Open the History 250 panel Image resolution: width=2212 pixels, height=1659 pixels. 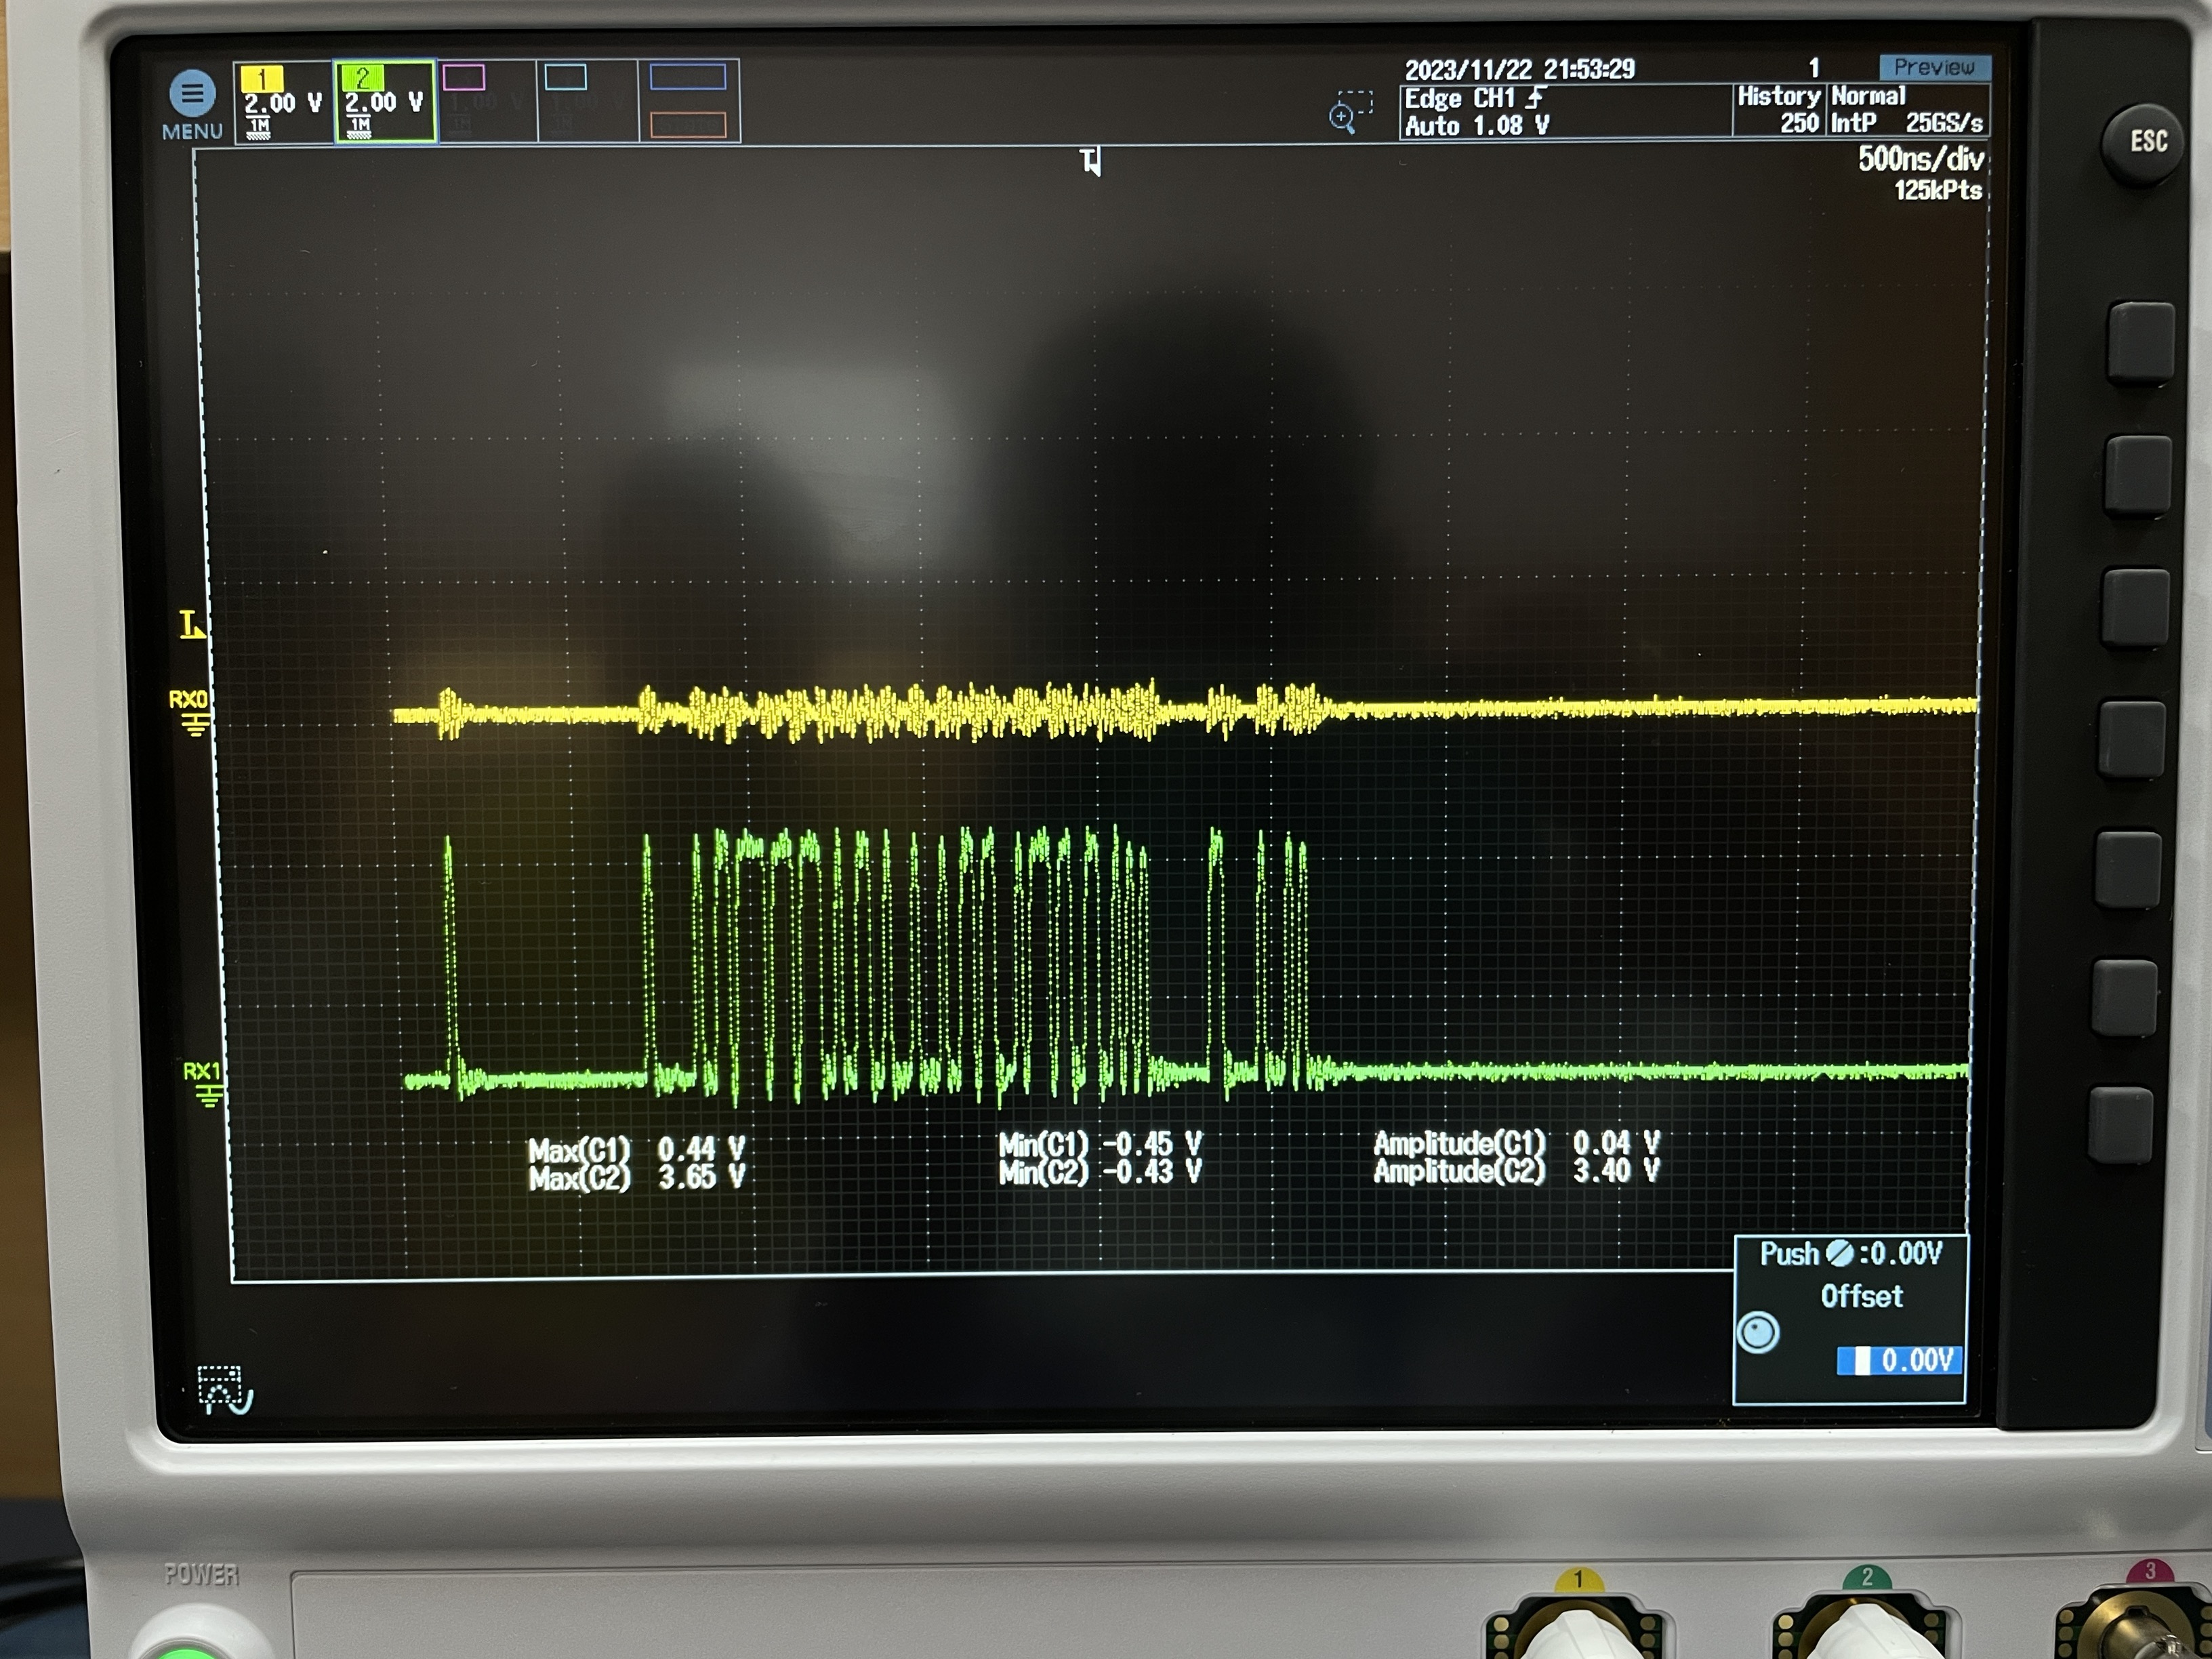point(1780,110)
